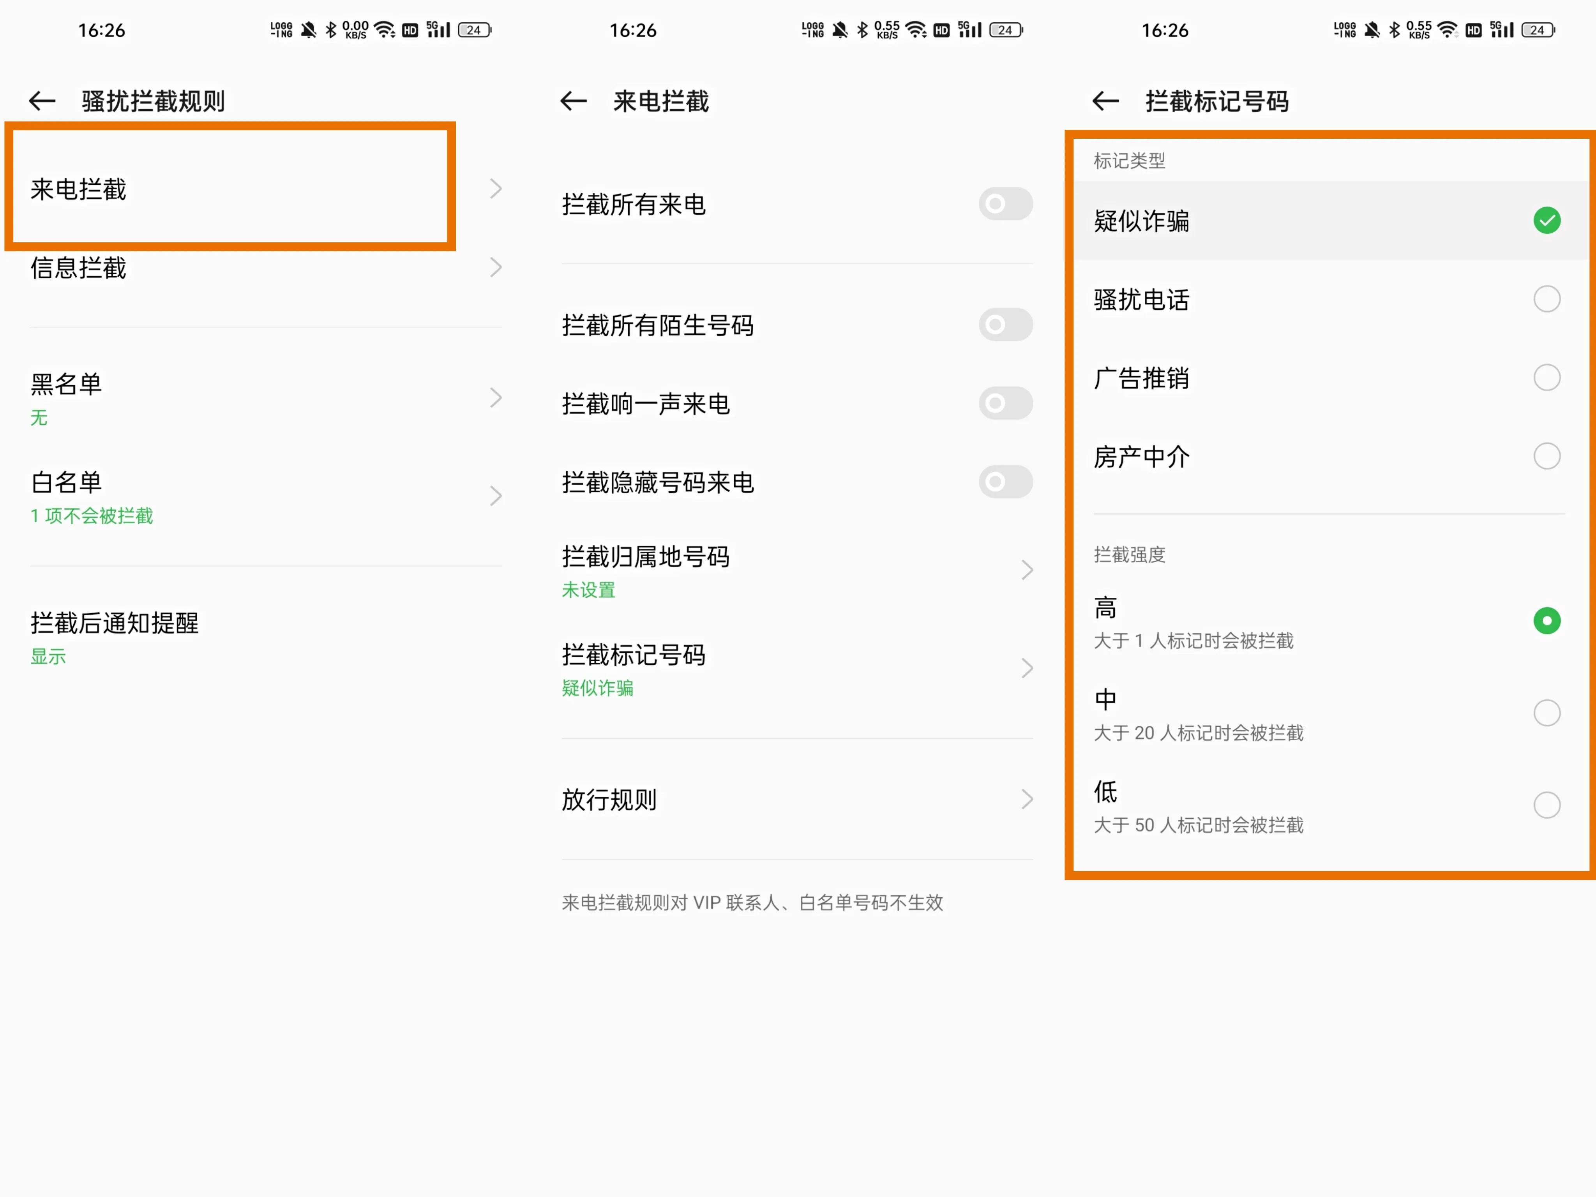Tap 拦截标记号码 label
Screen dimensions: 1596x1197
coord(634,655)
